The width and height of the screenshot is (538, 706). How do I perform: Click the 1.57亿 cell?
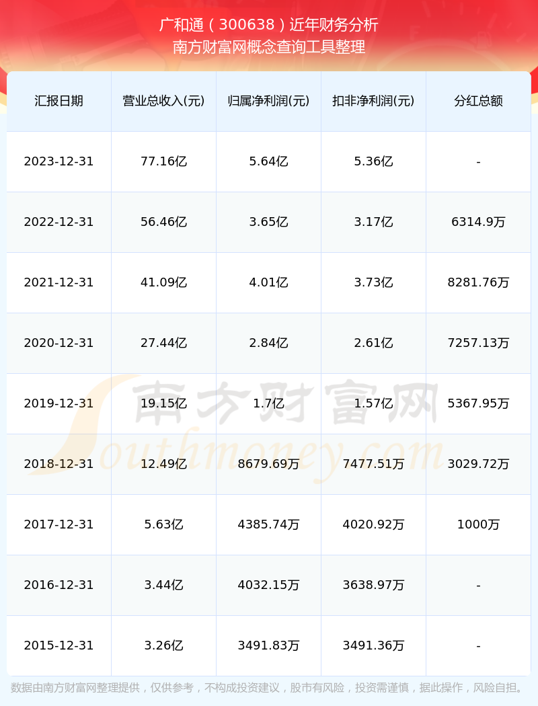click(x=374, y=403)
